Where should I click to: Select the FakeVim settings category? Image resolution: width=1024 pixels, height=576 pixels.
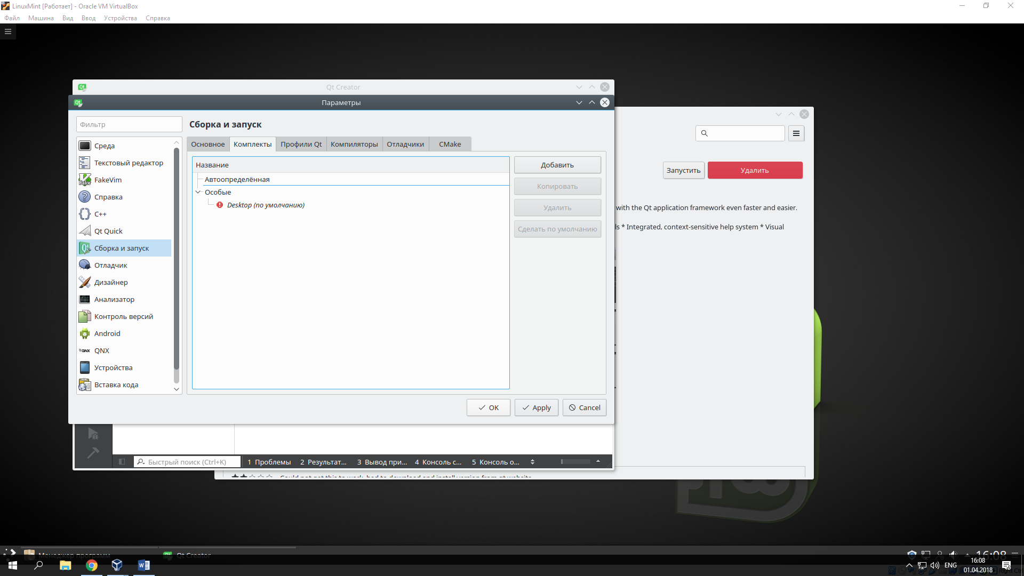(124, 180)
